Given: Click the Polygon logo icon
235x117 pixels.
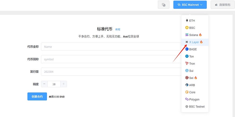Looking at the screenshot, I should click(x=187, y=99).
